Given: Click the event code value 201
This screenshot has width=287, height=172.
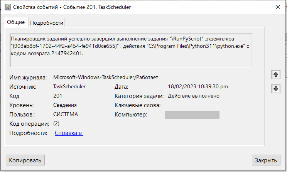Looking at the screenshot, I should point(58,96).
